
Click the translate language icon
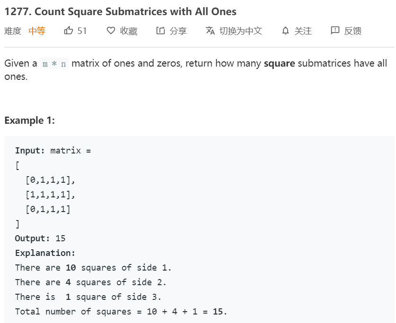pos(210,31)
